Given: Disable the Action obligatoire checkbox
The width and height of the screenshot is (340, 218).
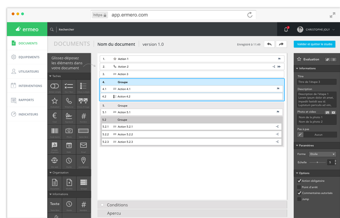Looking at the screenshot, I should tap(299, 181).
